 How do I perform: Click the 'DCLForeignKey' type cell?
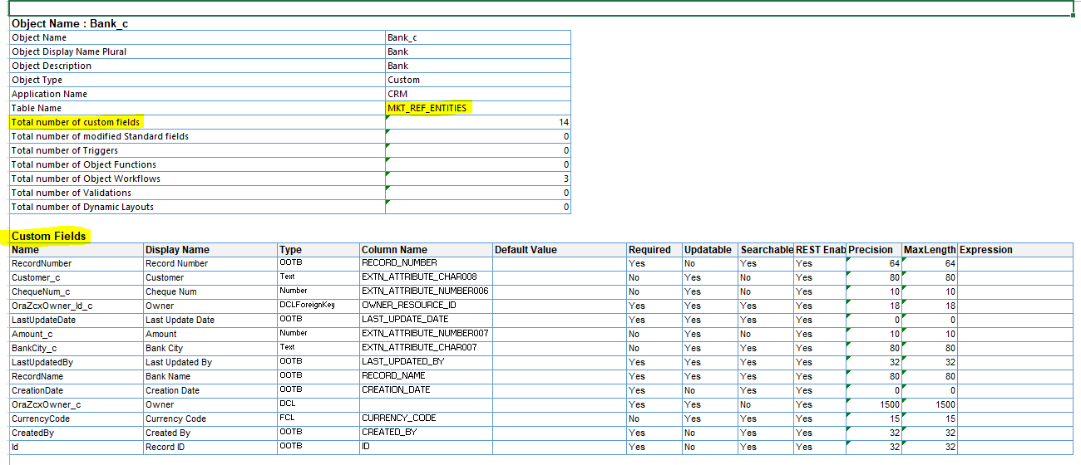(x=318, y=306)
